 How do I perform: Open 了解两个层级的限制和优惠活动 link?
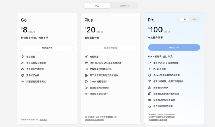161,117
